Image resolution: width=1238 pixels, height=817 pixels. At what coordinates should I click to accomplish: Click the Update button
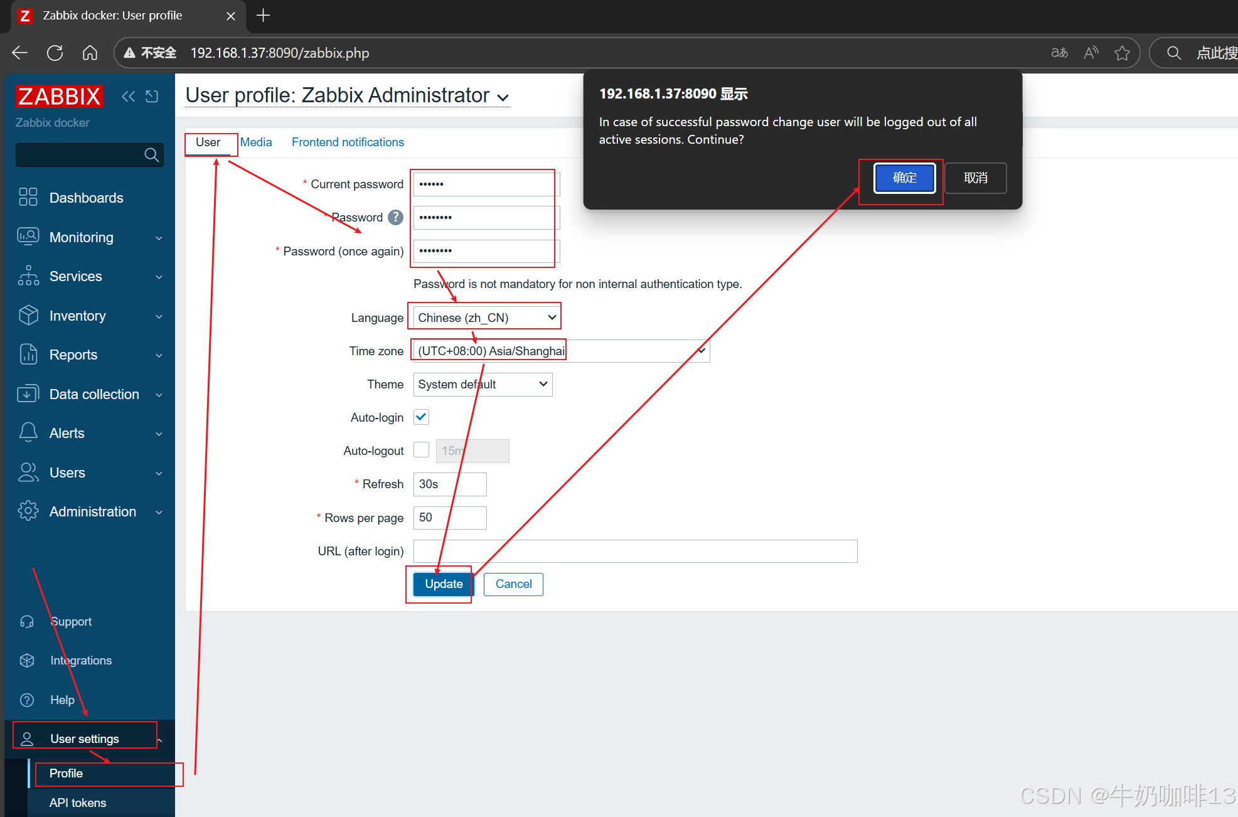pos(443,584)
